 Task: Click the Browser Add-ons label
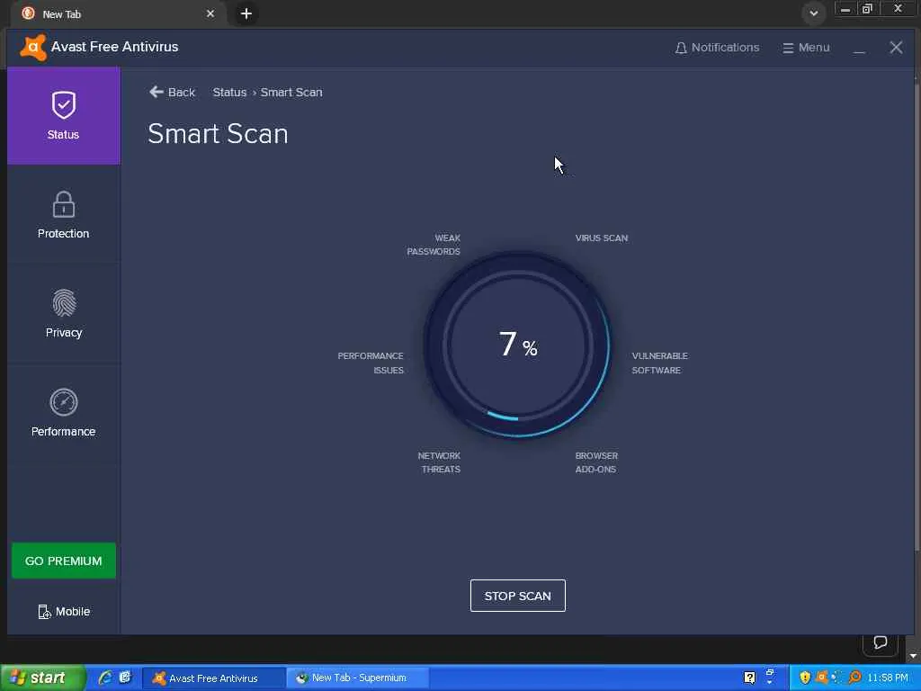coord(596,462)
